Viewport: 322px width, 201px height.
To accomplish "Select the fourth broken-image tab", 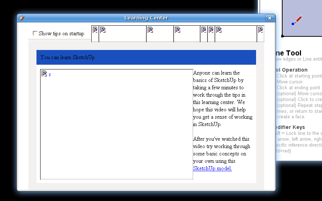I will pos(187,34).
